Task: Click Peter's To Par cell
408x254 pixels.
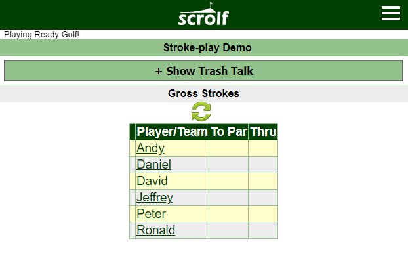Action: [x=229, y=214]
